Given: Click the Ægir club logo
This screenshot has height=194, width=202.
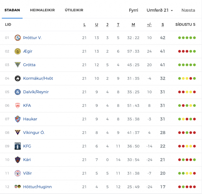Looking at the screenshot, I should tap(18, 51).
